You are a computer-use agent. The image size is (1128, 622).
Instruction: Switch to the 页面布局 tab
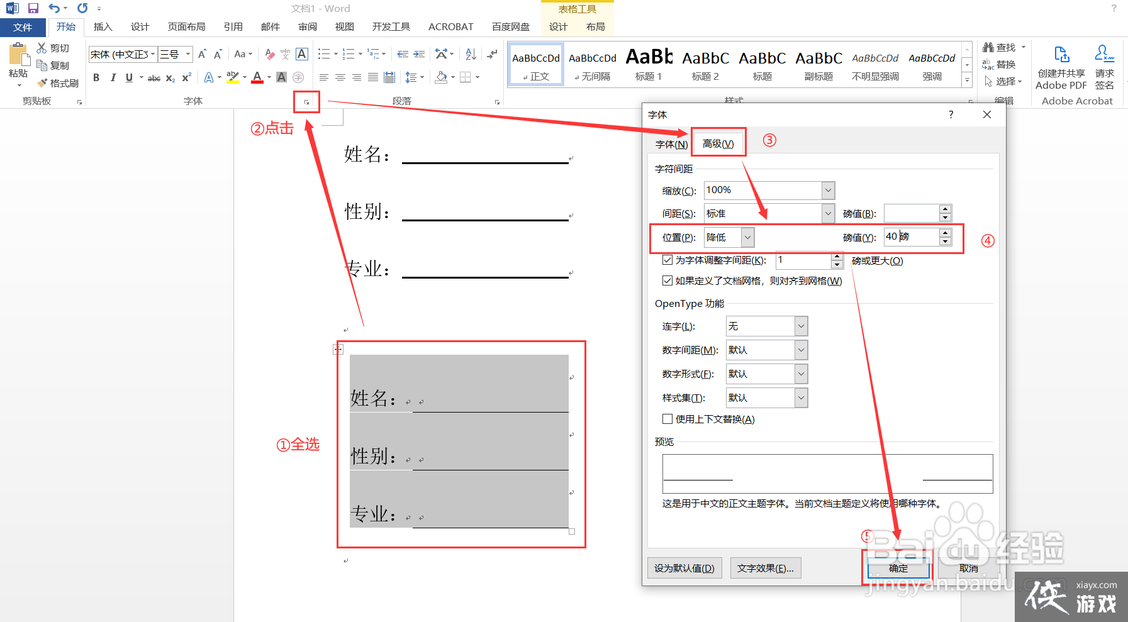click(186, 27)
